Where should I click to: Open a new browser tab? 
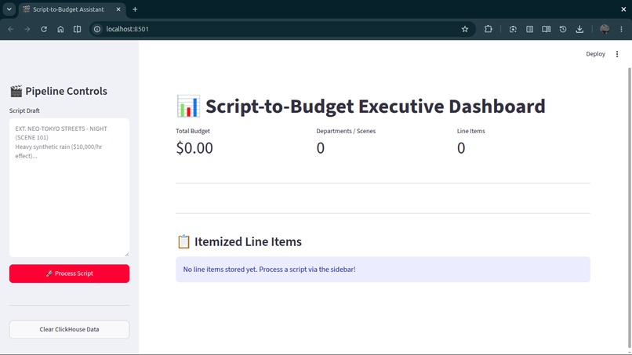coord(135,9)
